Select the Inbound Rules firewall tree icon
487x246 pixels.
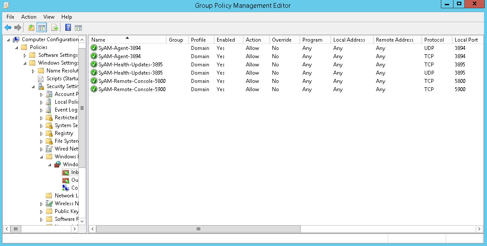tap(66, 172)
